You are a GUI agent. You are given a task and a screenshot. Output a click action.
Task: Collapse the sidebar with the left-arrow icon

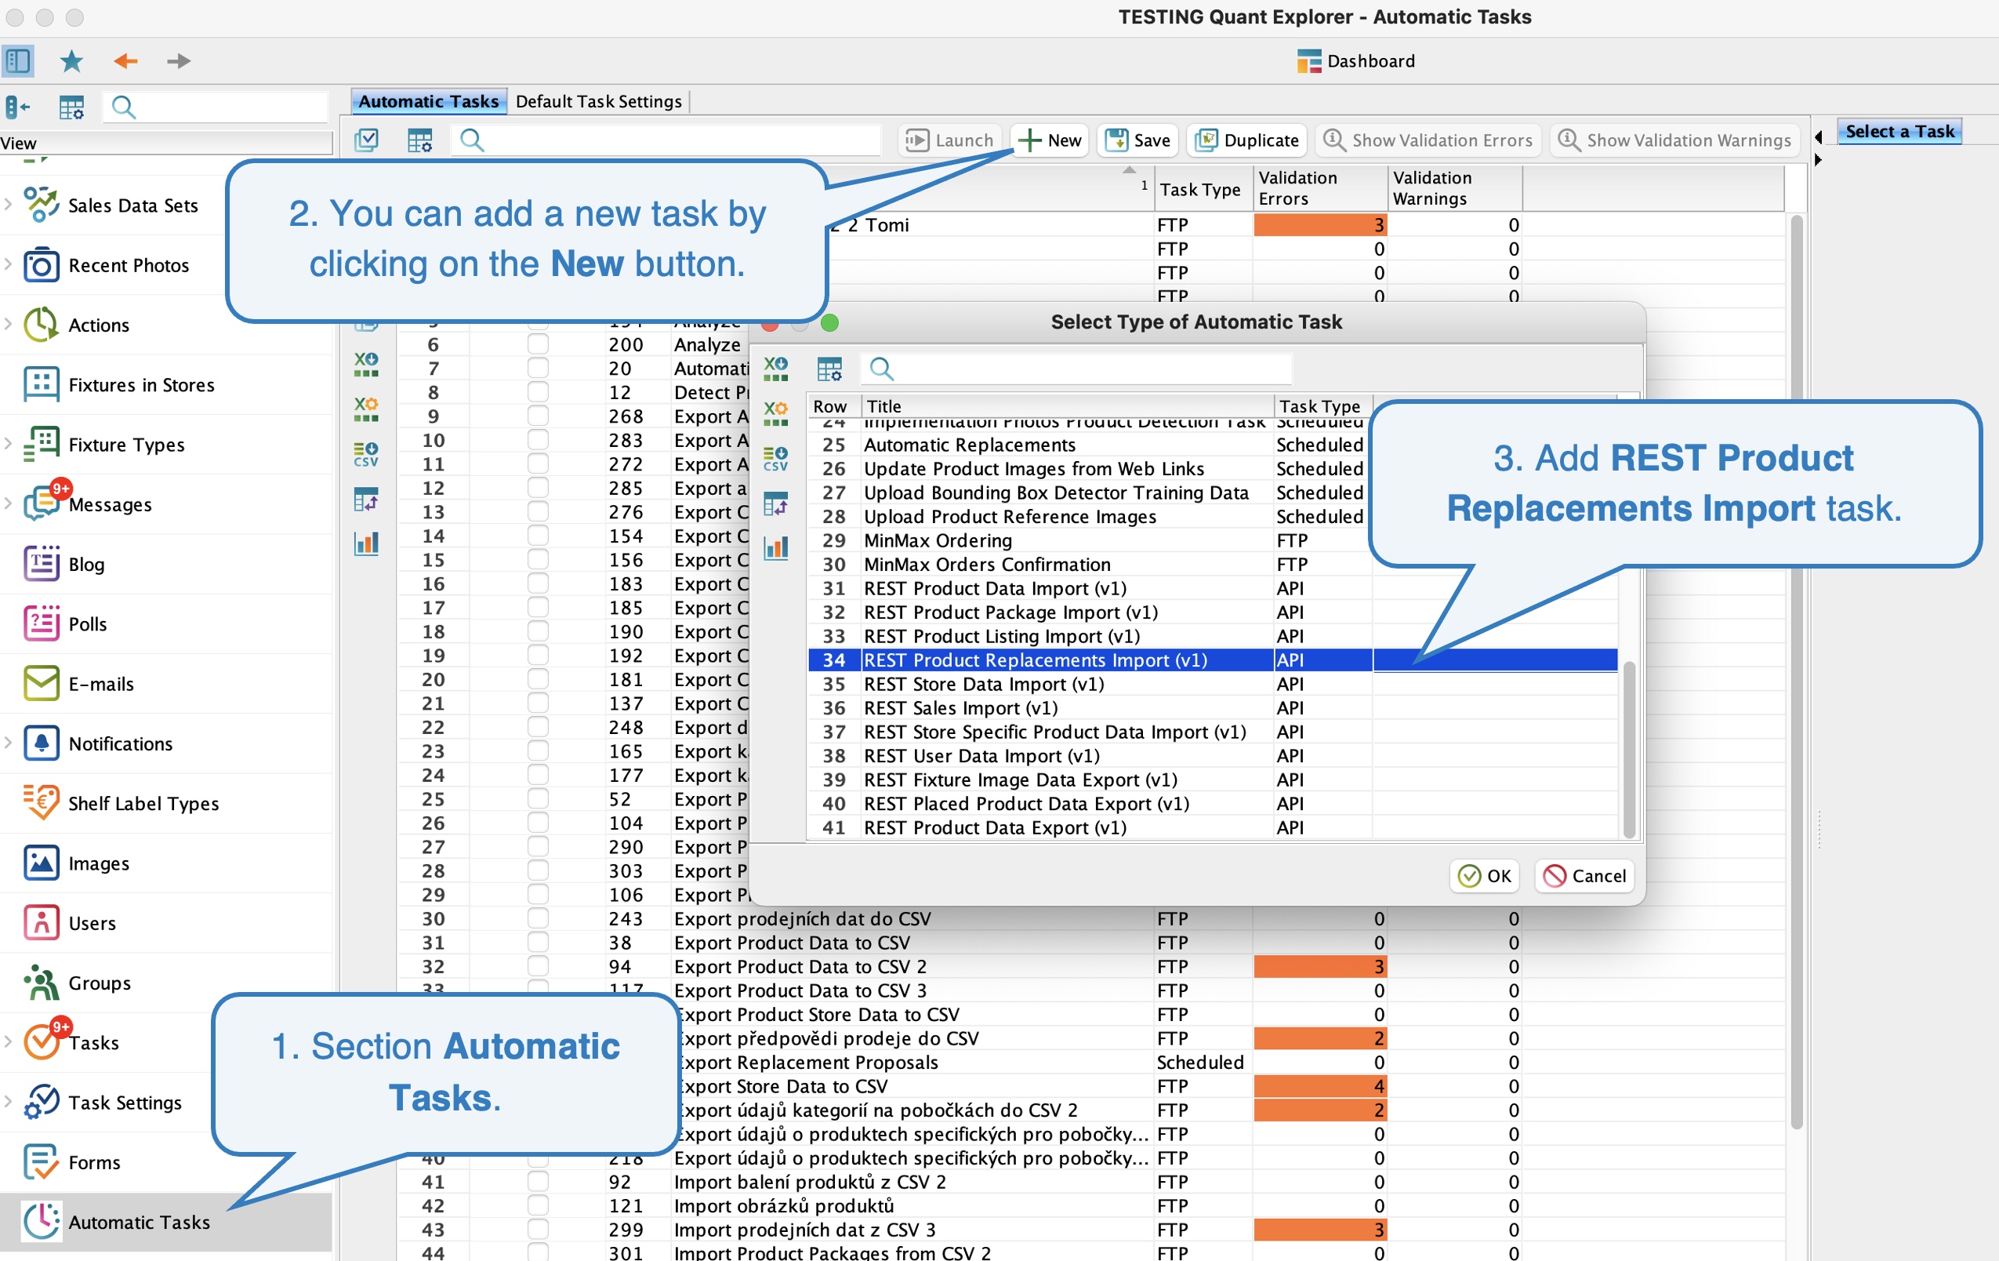[17, 107]
